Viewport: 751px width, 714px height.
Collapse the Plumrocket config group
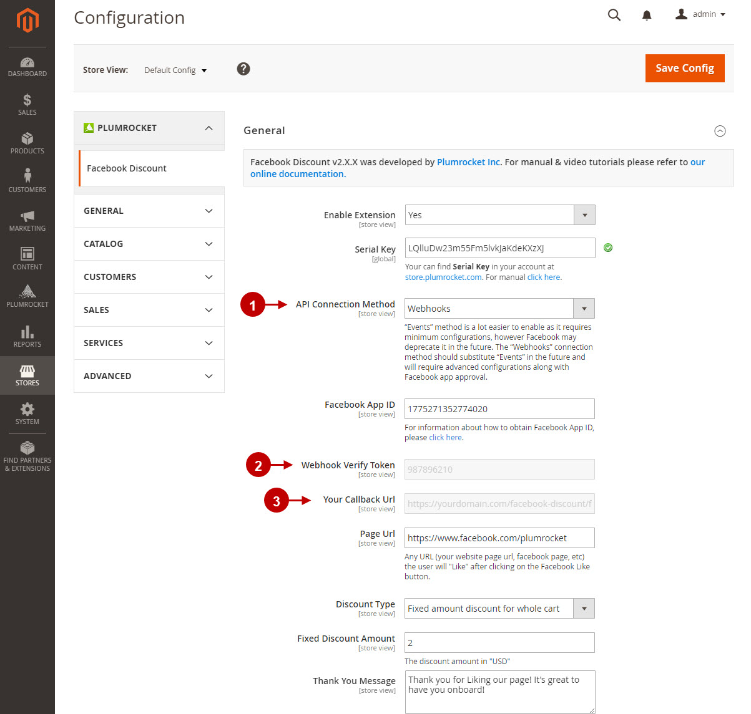coord(149,128)
